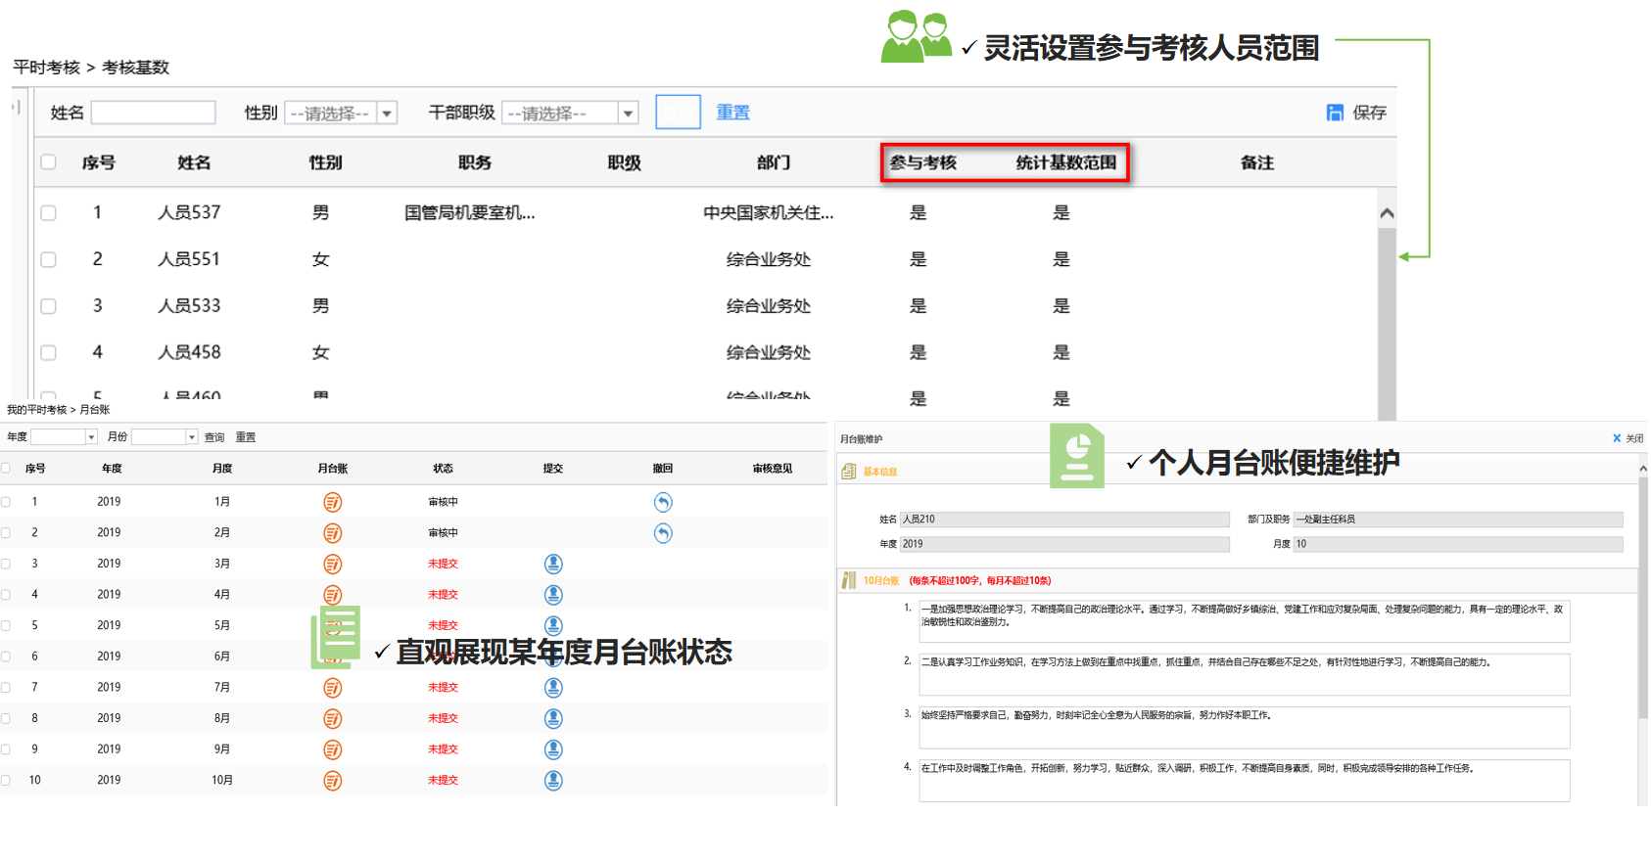Click the 月度 field showing 10
The height and width of the screenshot is (861, 1651).
click(1458, 544)
